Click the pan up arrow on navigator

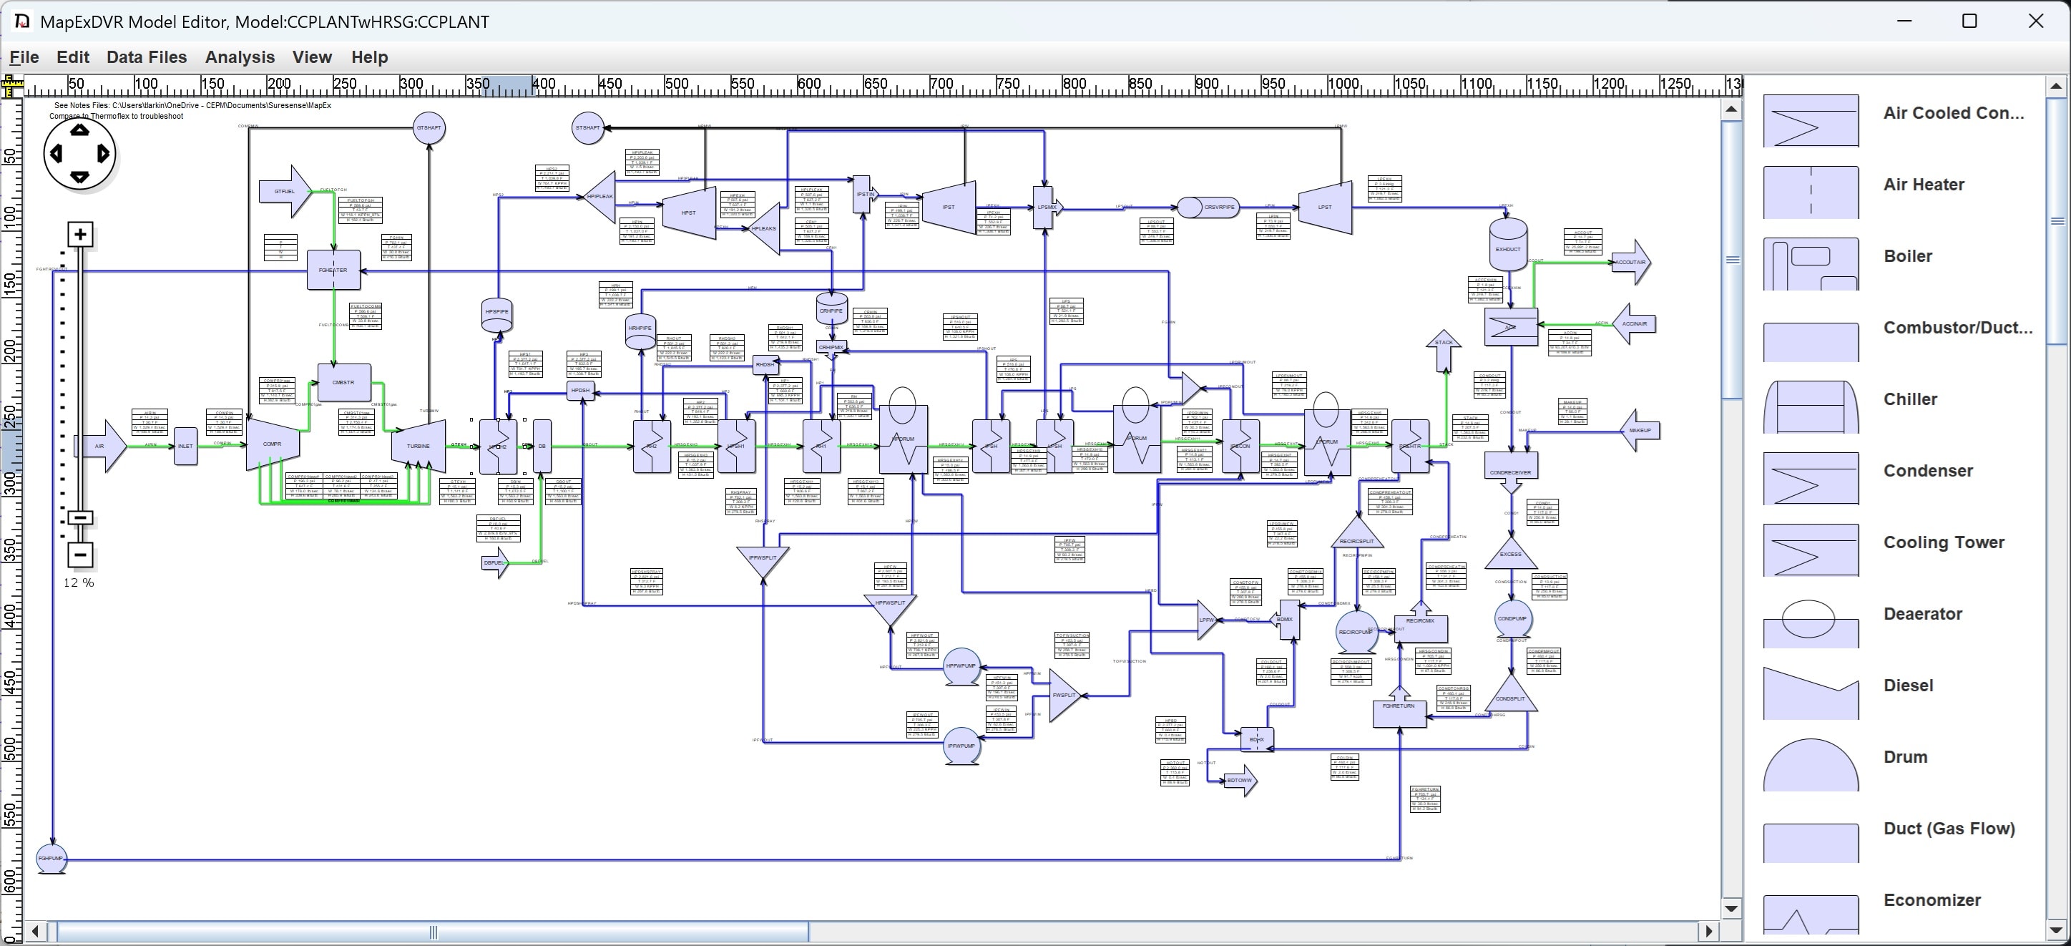tap(79, 130)
